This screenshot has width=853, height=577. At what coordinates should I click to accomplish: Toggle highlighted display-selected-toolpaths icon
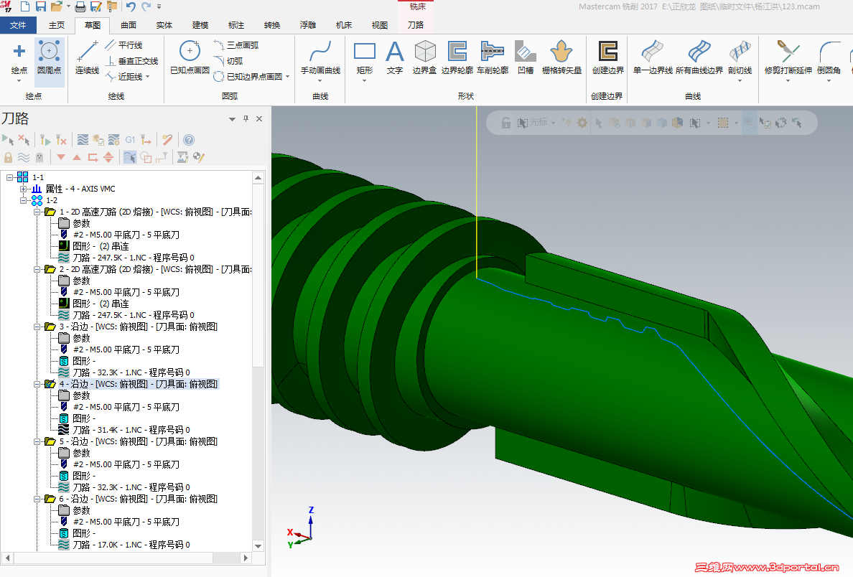(x=129, y=158)
